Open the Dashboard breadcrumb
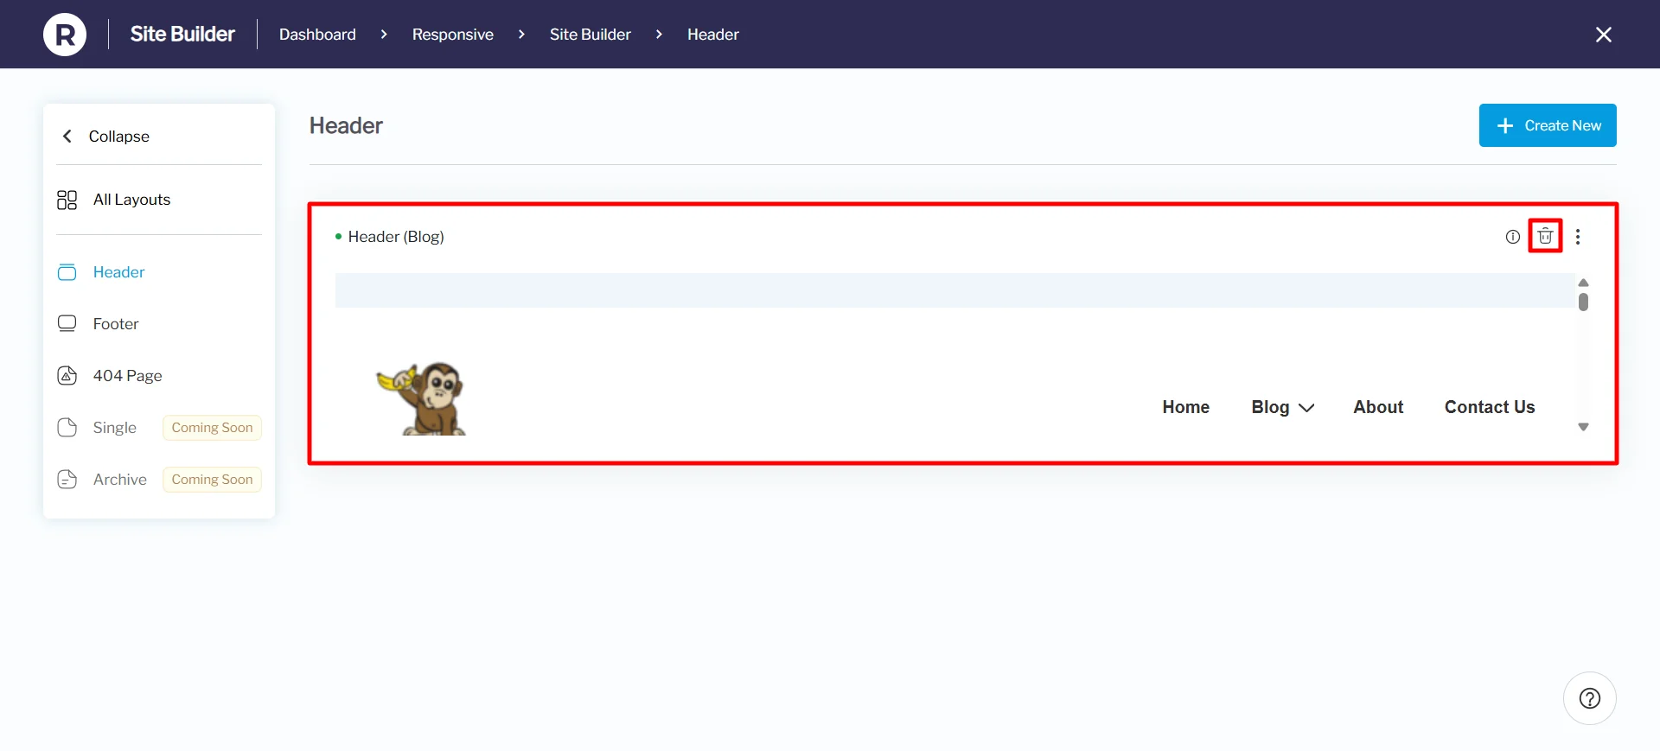This screenshot has width=1660, height=751. click(x=317, y=35)
